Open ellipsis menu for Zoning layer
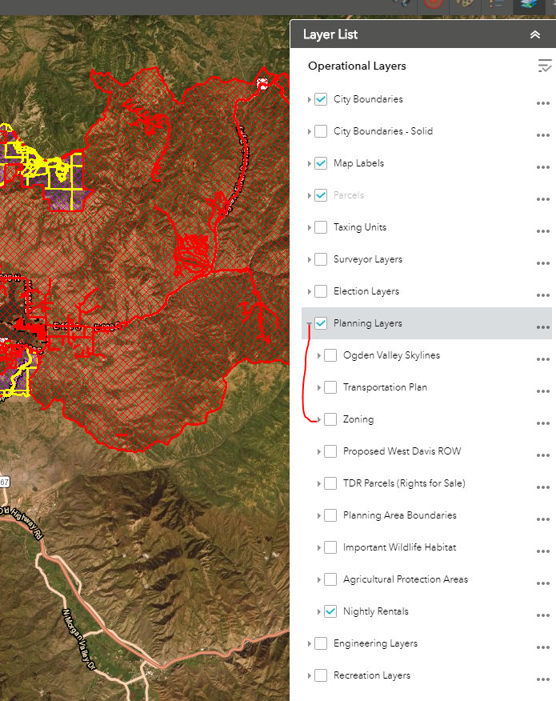This screenshot has height=701, width=556. [543, 423]
